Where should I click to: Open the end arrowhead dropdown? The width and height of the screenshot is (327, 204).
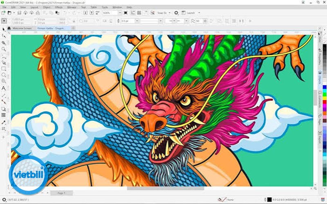click(186, 21)
